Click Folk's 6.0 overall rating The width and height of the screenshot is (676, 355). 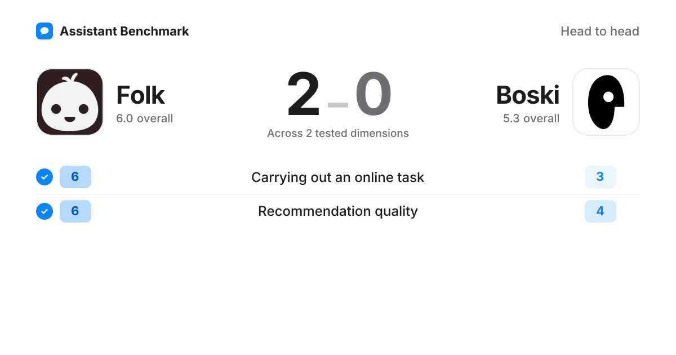tap(145, 119)
